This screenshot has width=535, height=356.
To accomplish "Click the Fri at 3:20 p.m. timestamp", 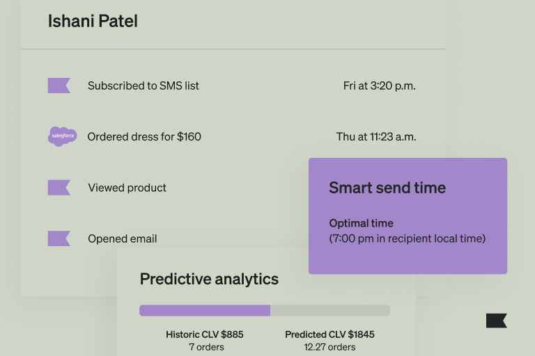I will pyautogui.click(x=380, y=86).
